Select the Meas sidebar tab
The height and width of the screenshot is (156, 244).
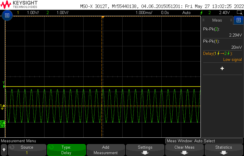[217, 20]
